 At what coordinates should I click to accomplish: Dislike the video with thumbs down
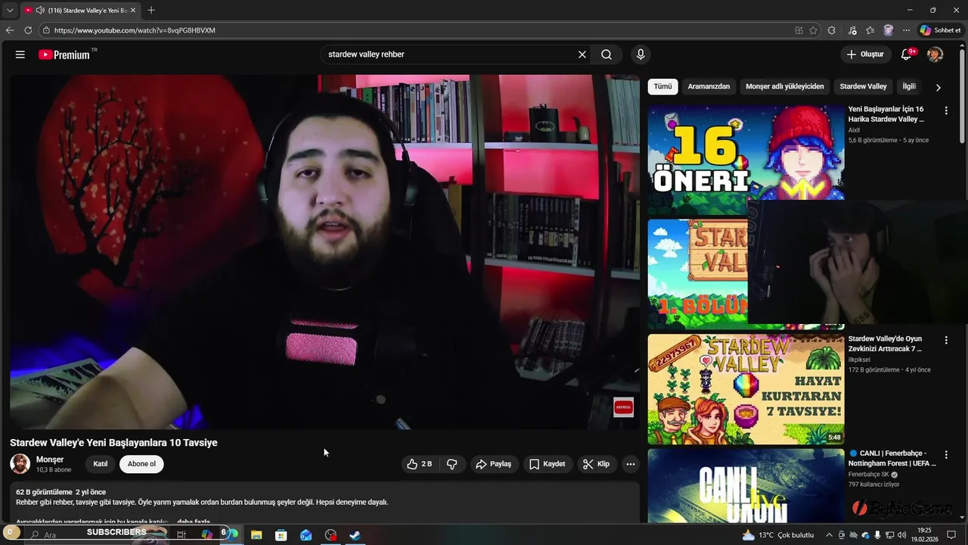tap(451, 464)
